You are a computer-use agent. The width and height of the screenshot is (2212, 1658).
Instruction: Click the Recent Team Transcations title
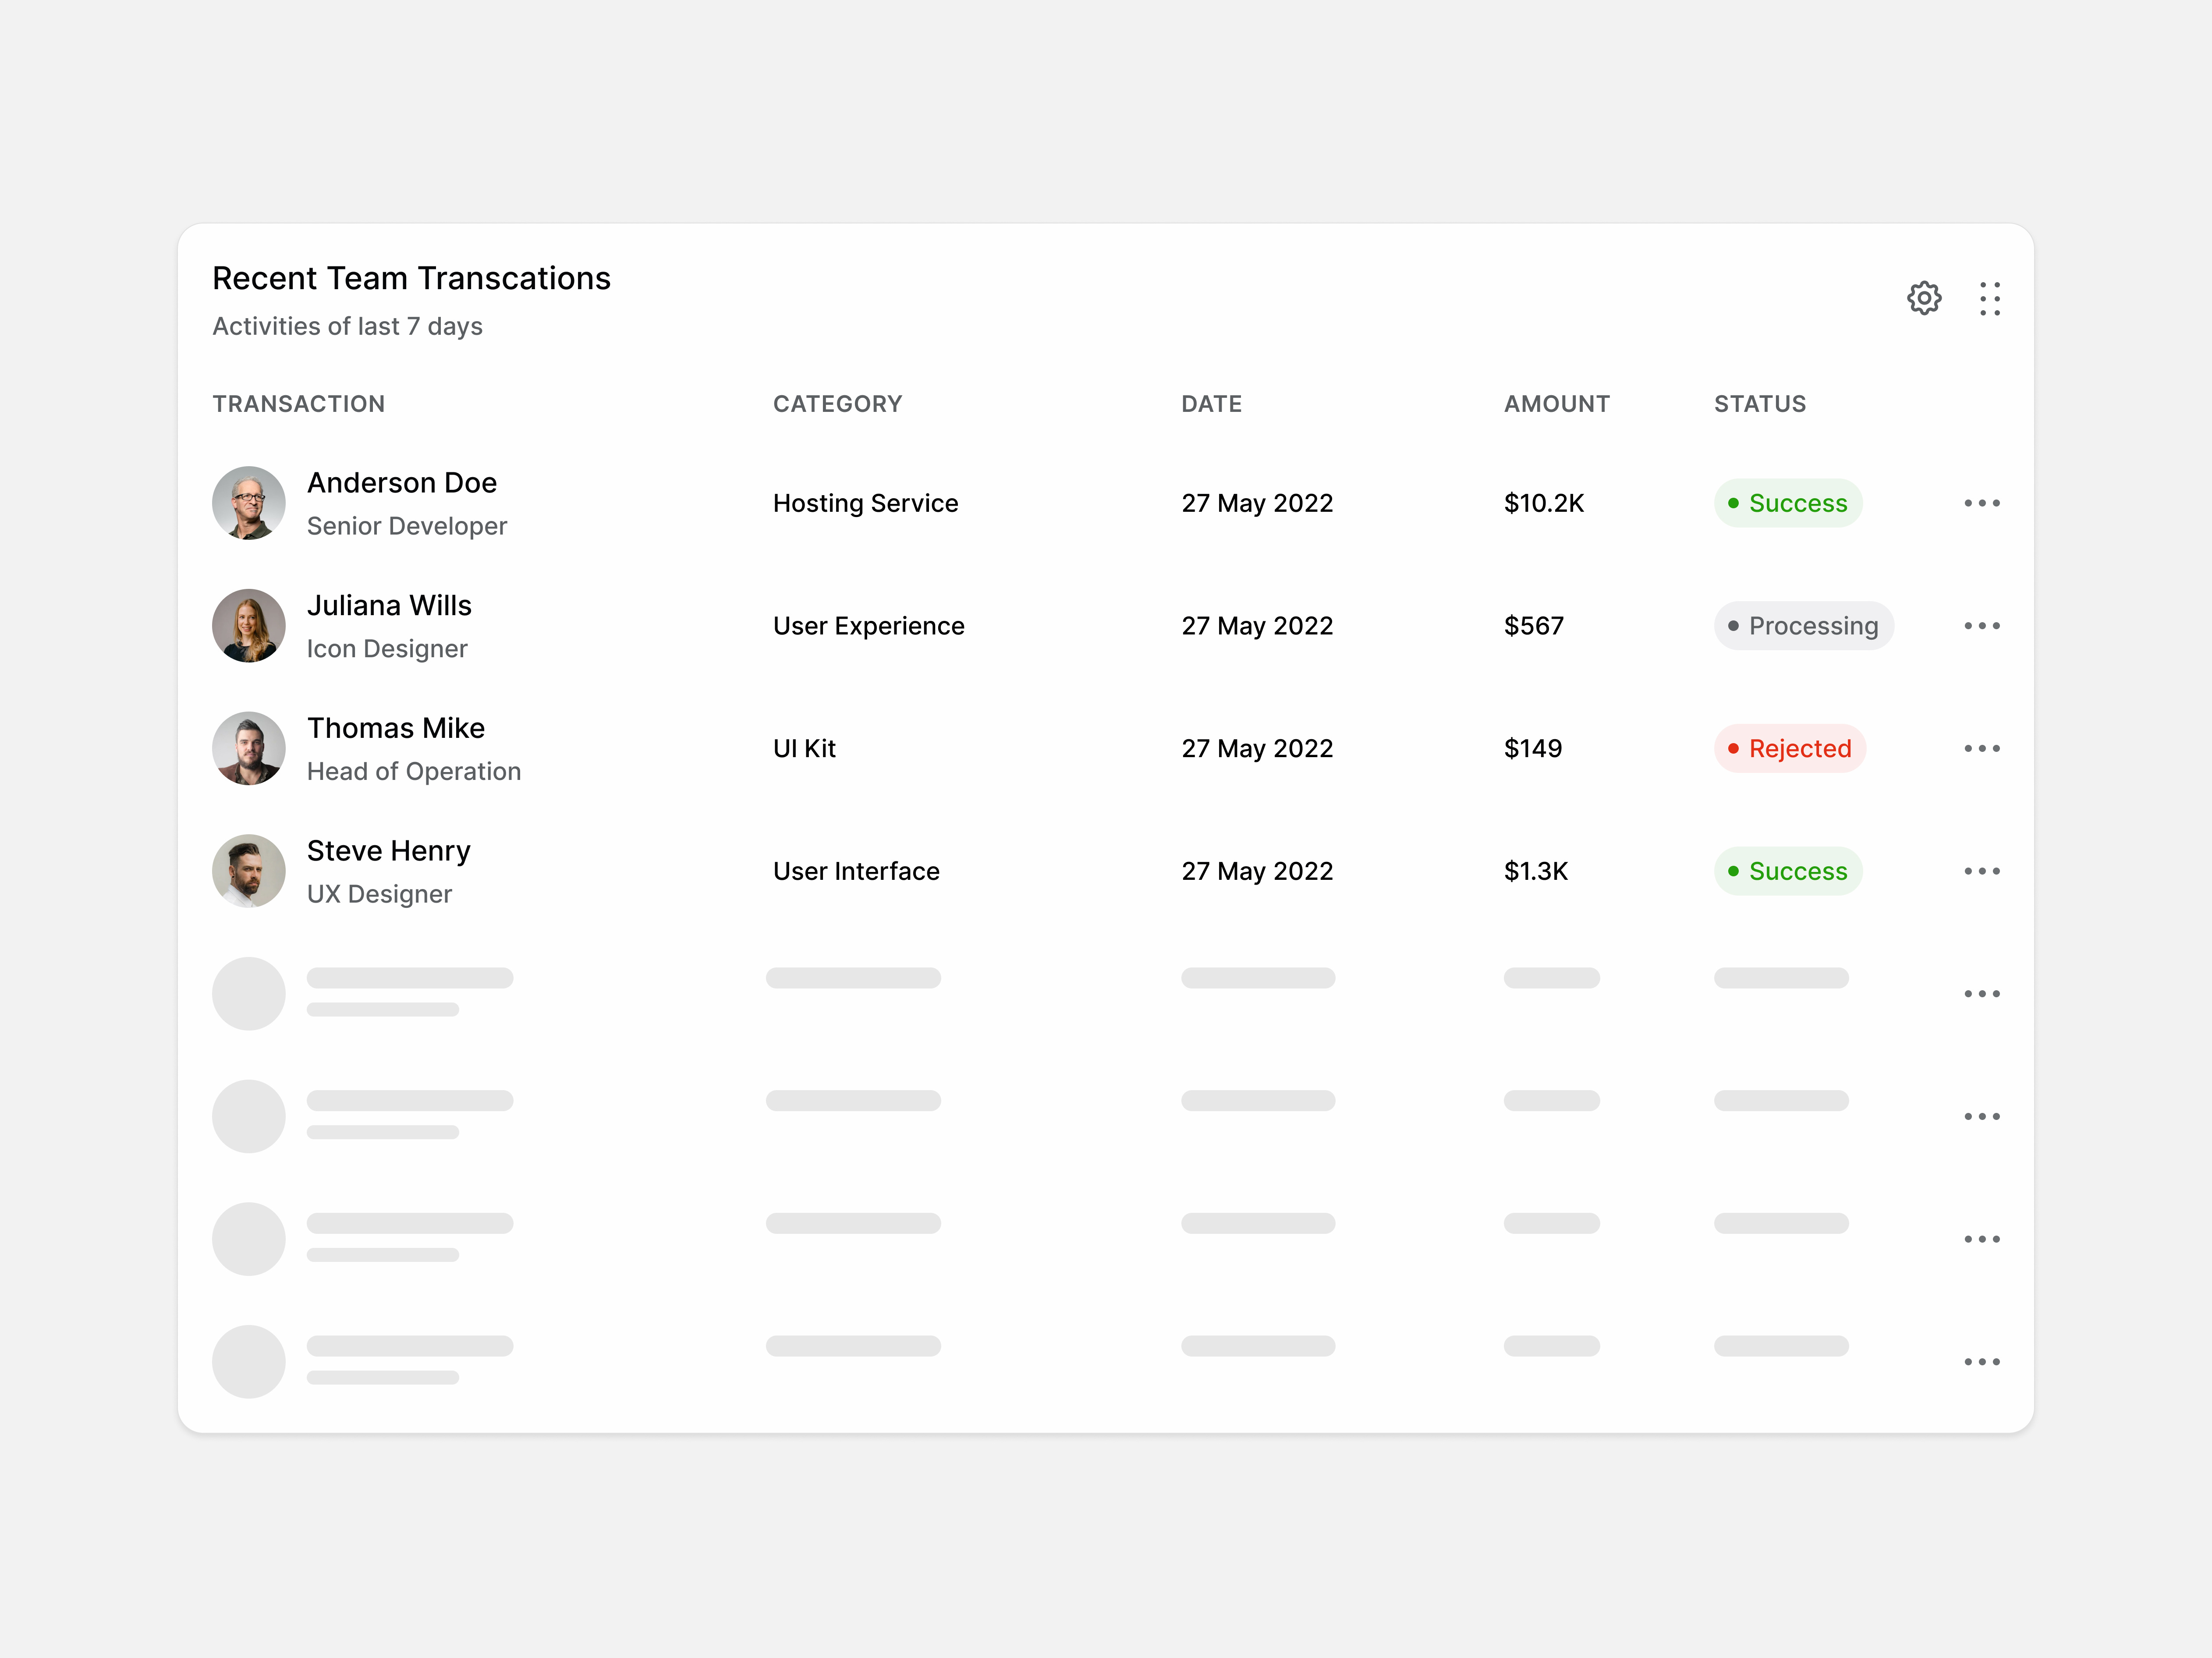[x=411, y=278]
